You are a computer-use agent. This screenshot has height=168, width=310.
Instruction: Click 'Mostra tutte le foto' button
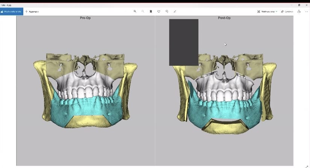[x=12, y=12]
